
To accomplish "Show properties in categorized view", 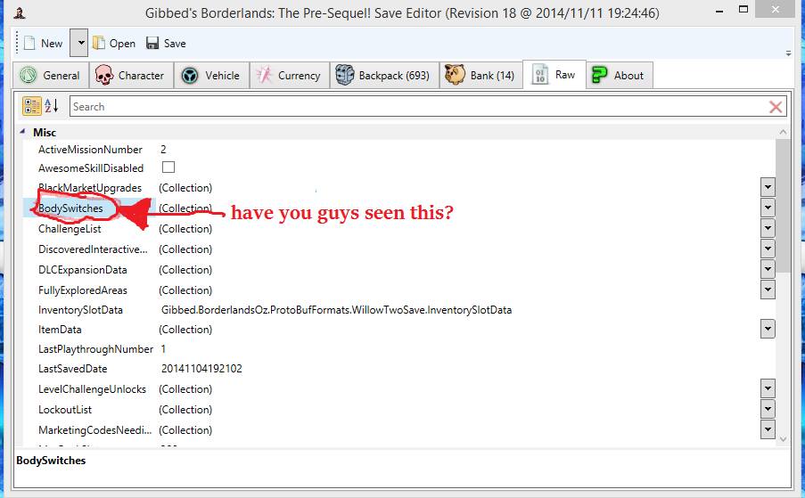I will click(x=32, y=106).
